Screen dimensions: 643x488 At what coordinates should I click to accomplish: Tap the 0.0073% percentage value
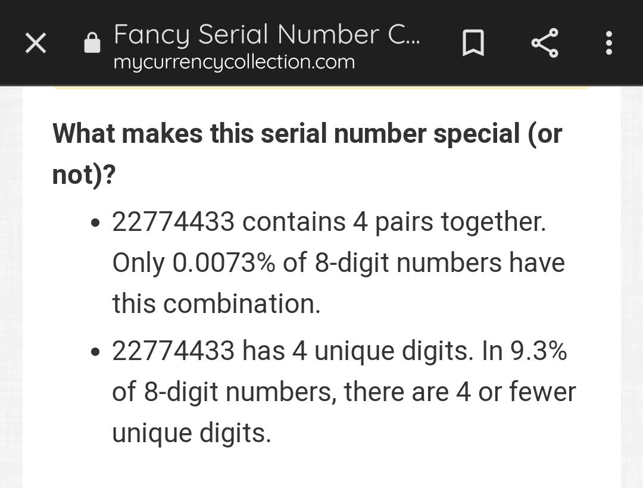(x=223, y=262)
